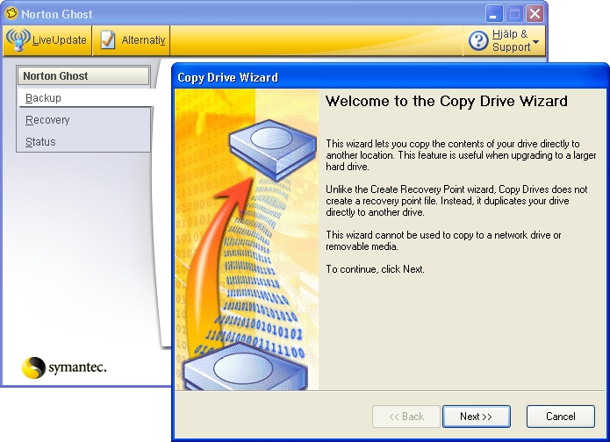Click the wizard's drive copy illustration
The image size is (610, 442).
point(247,239)
